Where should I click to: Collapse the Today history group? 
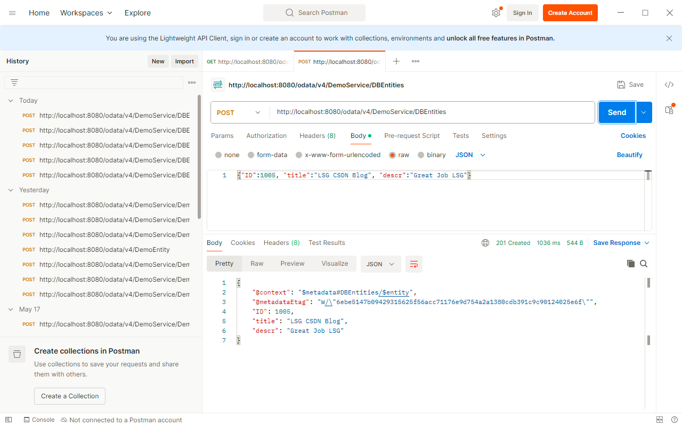[11, 101]
